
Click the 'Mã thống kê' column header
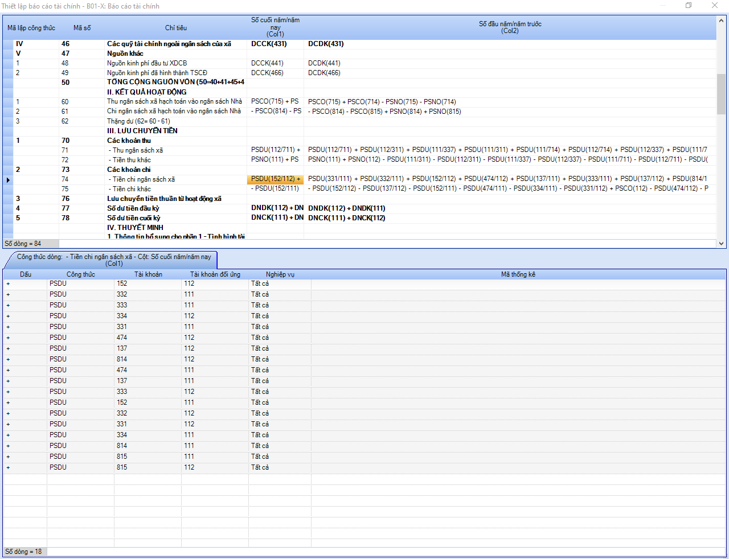pyautogui.click(x=518, y=274)
